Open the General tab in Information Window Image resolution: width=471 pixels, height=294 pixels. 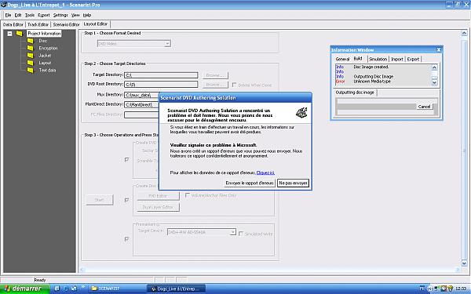[342, 59]
